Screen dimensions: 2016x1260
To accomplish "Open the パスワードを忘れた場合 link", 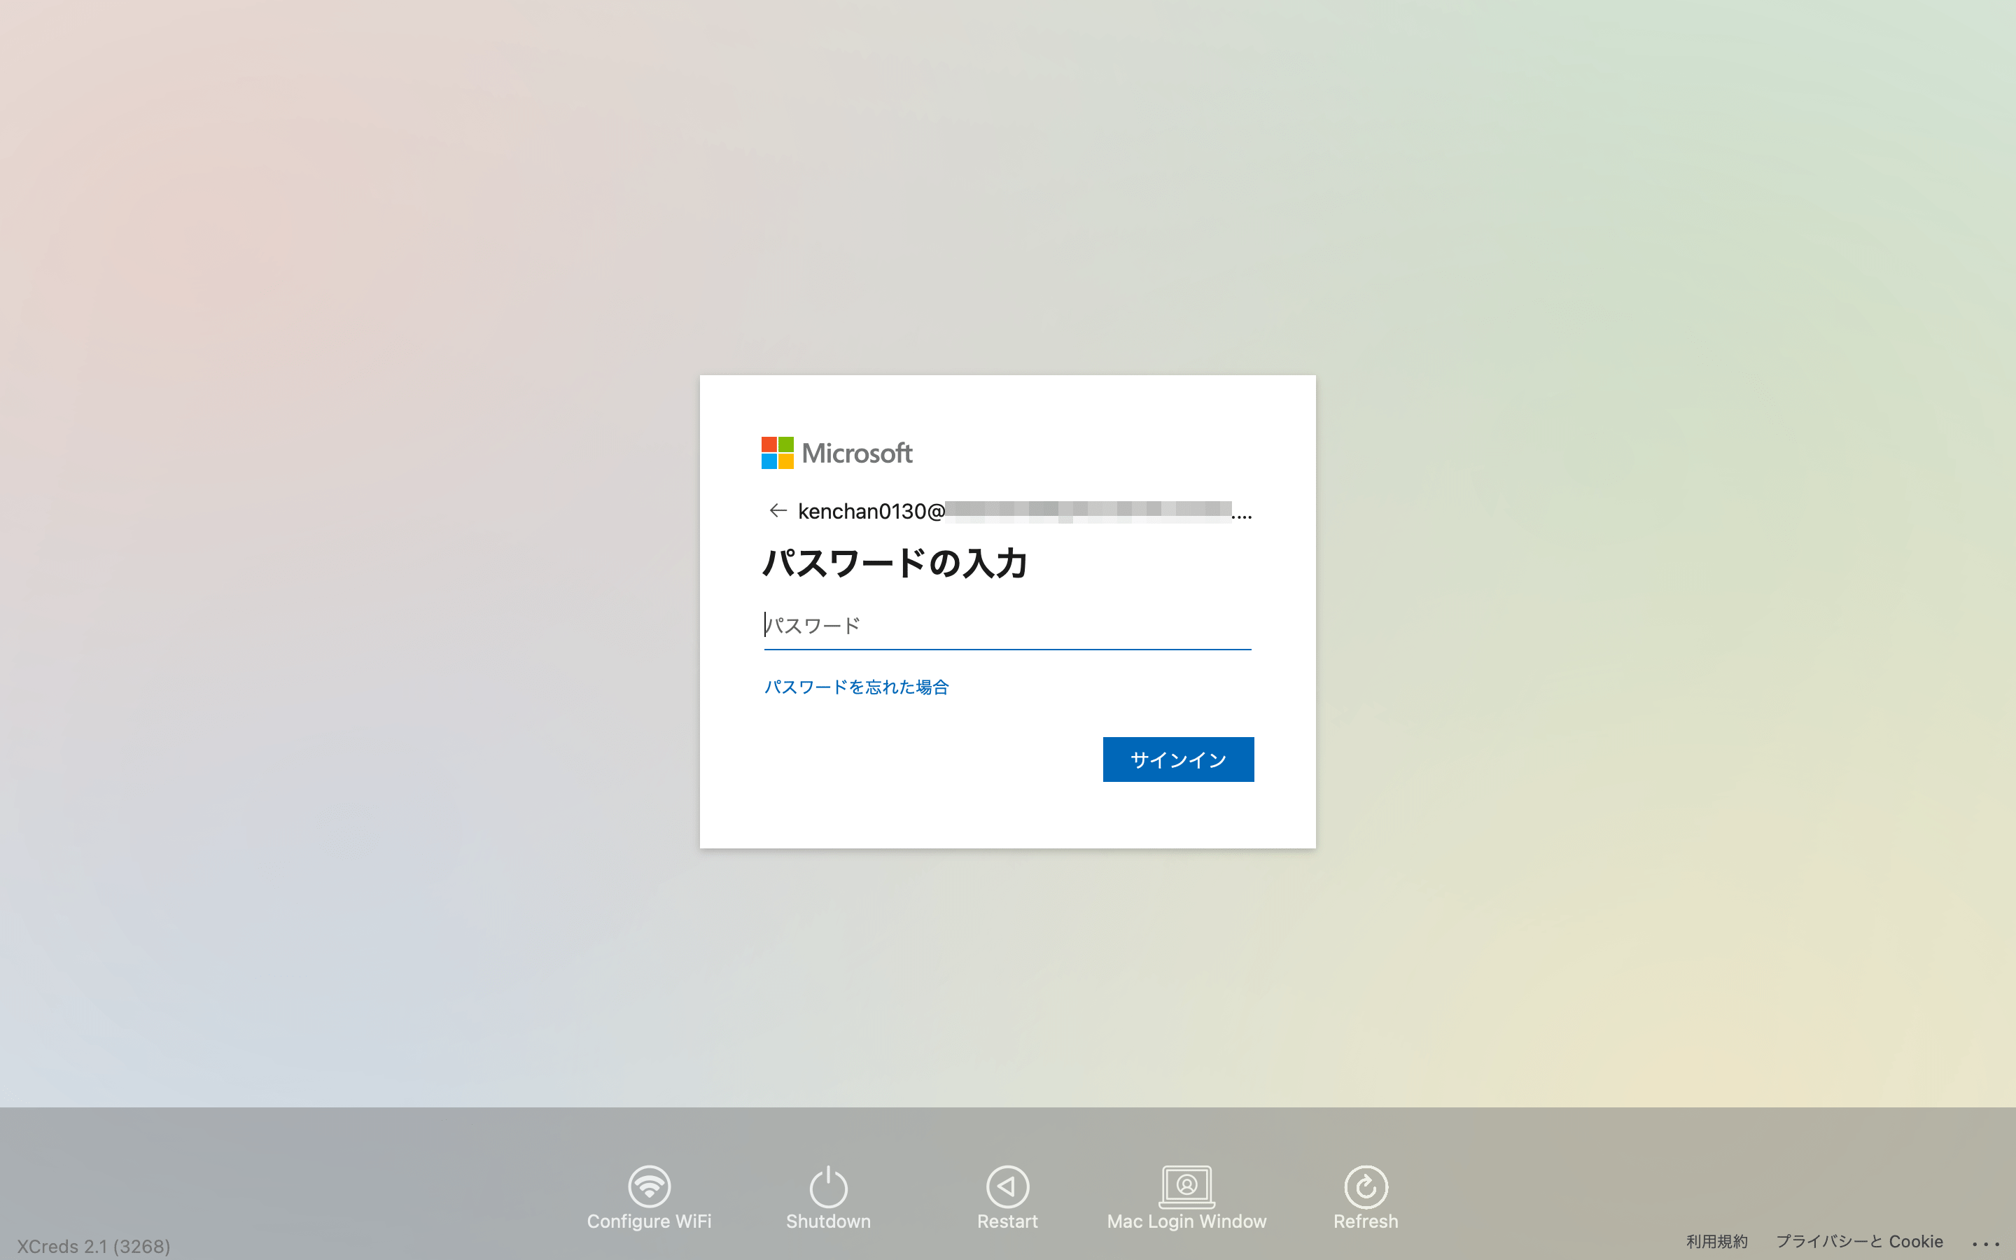I will tap(856, 687).
